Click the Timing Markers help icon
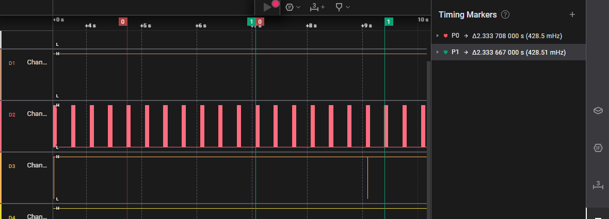The height and width of the screenshot is (219, 609). [505, 15]
